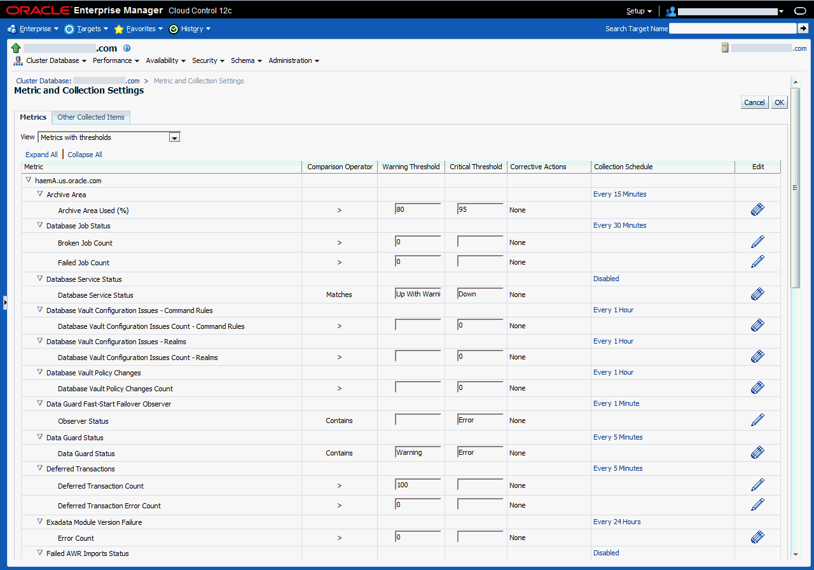Expand the left side panel handle
The width and height of the screenshot is (814, 570).
point(5,303)
